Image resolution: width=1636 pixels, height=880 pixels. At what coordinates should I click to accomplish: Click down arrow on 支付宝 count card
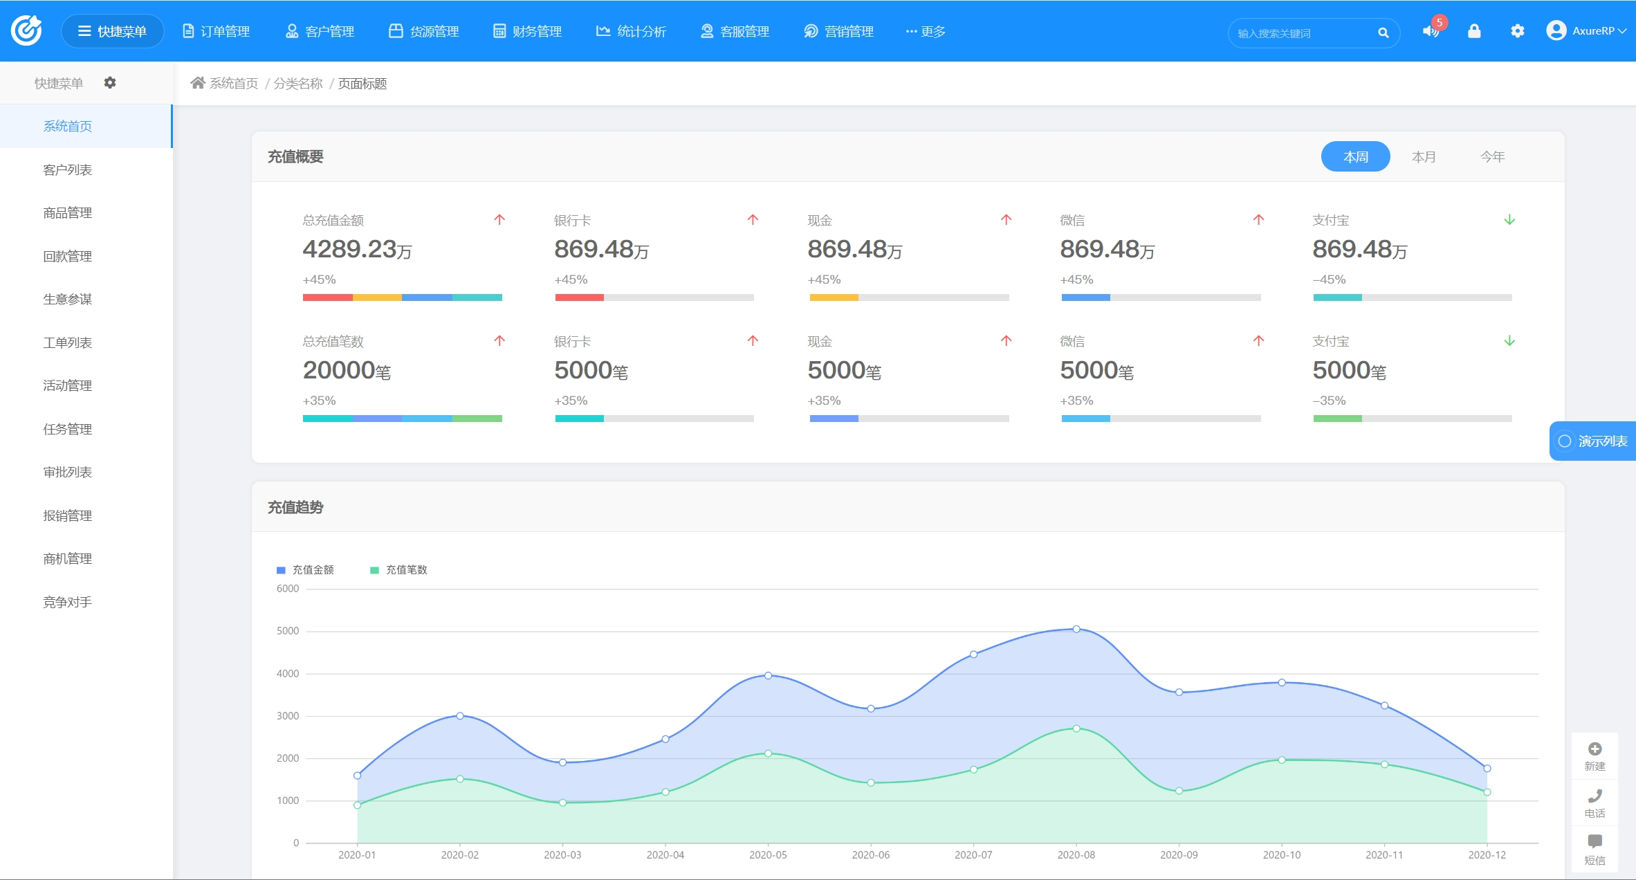tap(1509, 340)
